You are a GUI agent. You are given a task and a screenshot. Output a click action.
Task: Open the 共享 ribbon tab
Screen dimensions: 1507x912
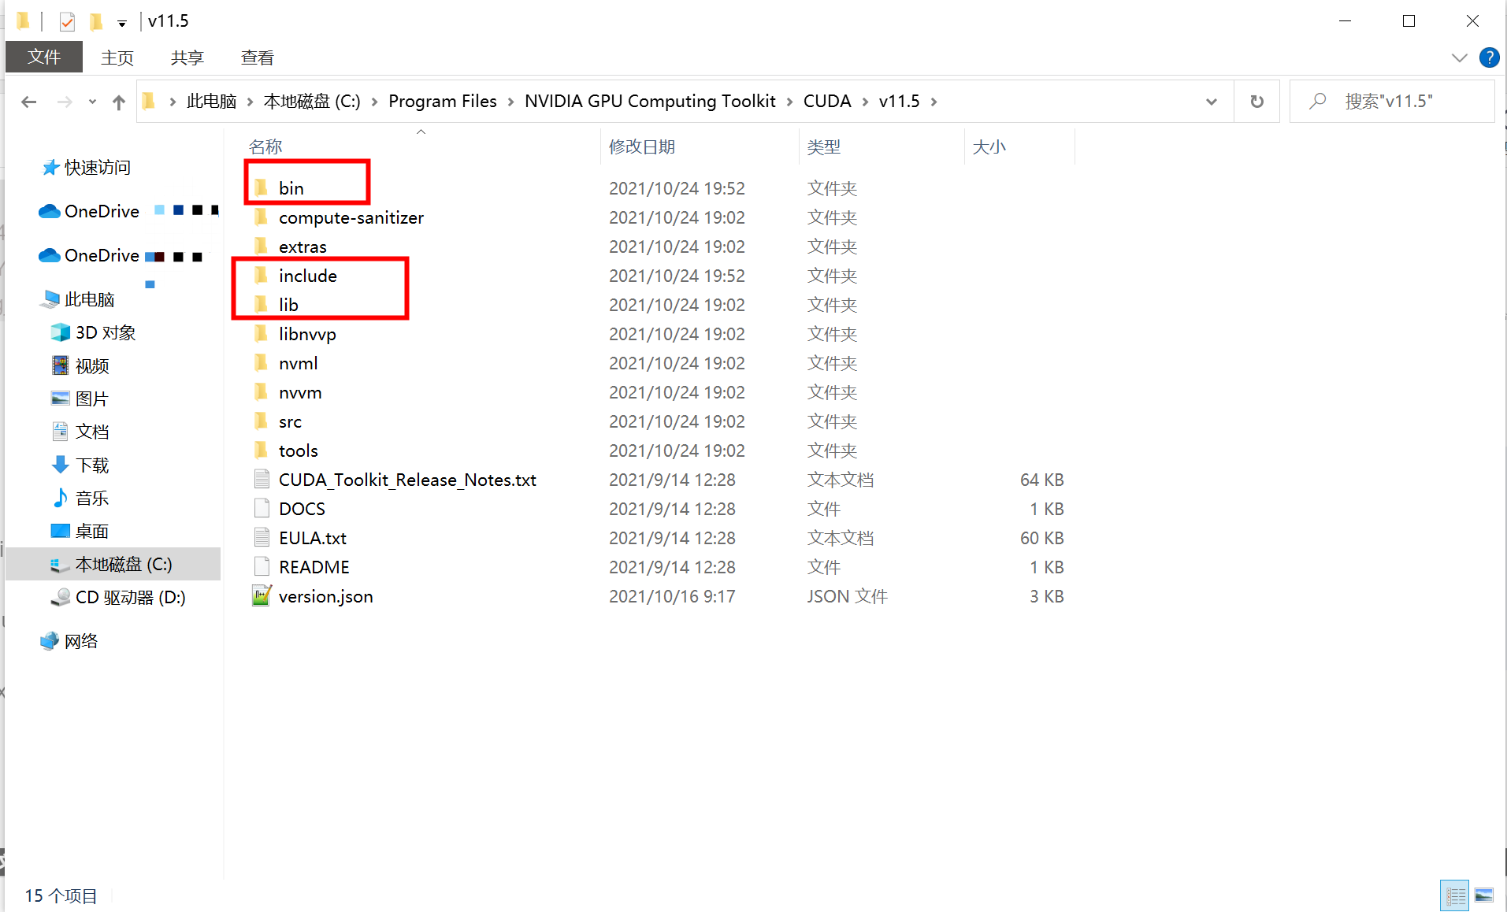187,57
